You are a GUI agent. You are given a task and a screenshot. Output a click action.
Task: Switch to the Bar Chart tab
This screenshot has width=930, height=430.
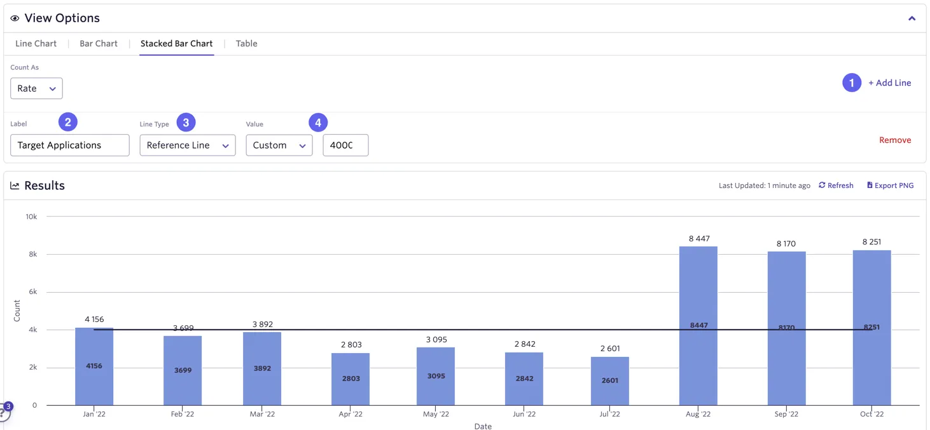pos(99,44)
